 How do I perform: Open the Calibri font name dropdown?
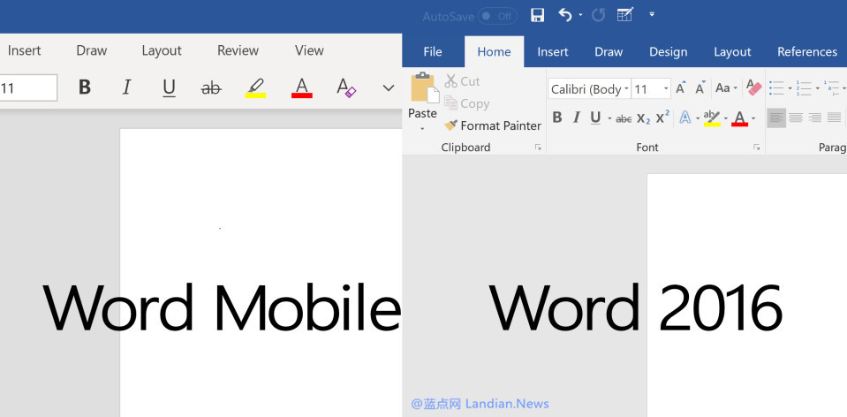(626, 89)
